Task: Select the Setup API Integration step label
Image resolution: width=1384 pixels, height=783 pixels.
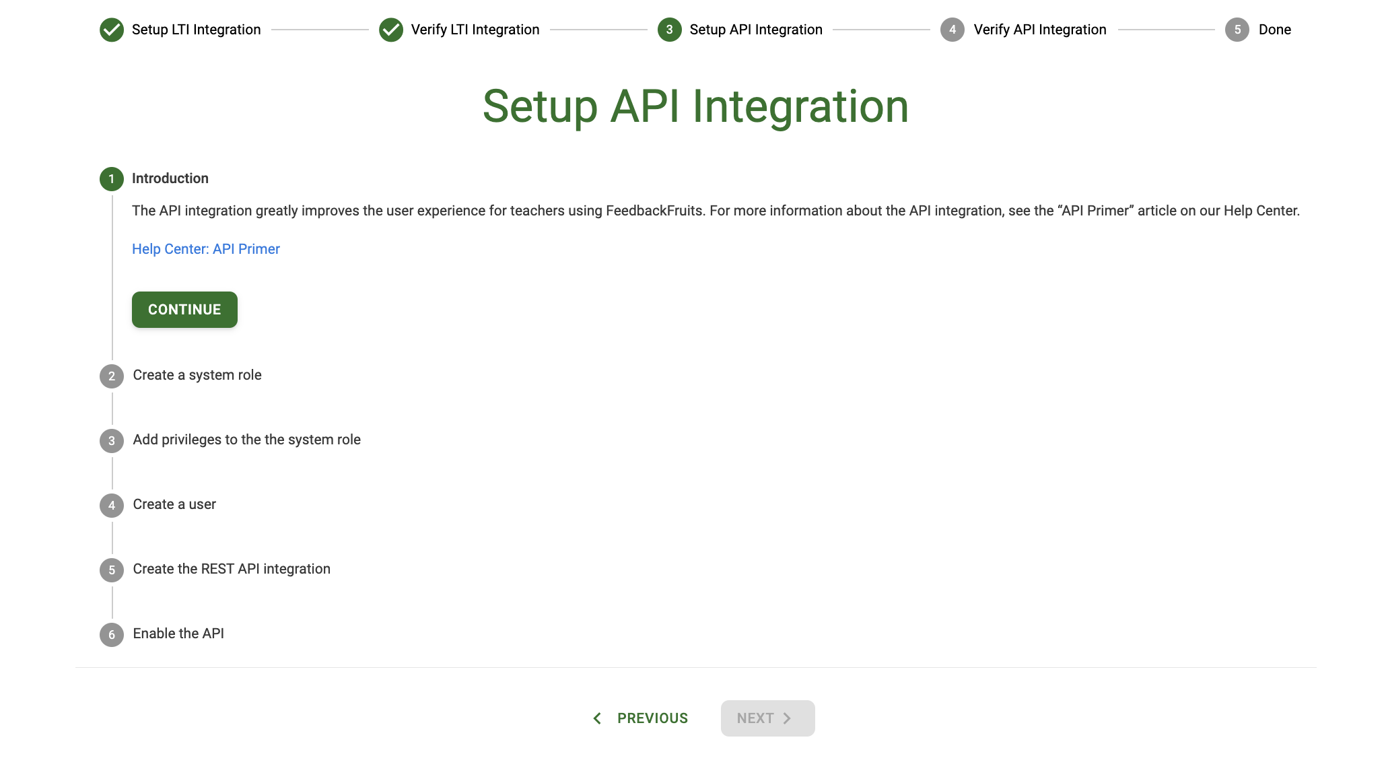Action: point(756,30)
